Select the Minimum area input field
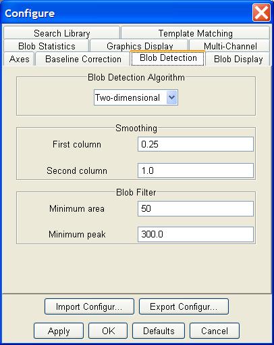Viewport: 274px width, 345px height. click(196, 208)
